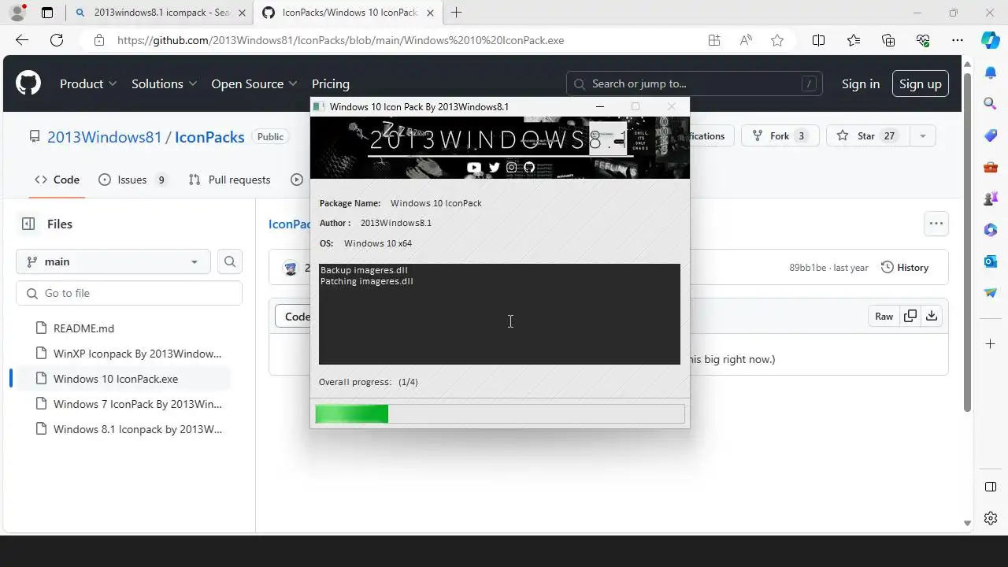Screen dimensions: 1008x567
Task: Open the file History link
Action: [904, 268]
